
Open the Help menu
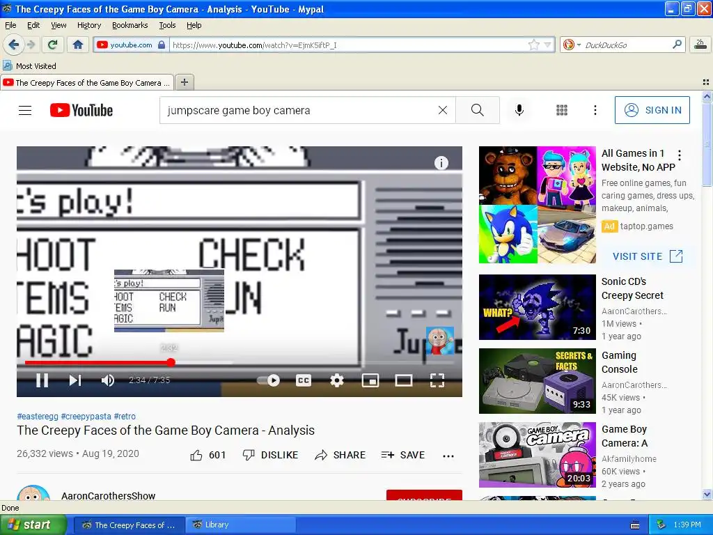click(194, 25)
